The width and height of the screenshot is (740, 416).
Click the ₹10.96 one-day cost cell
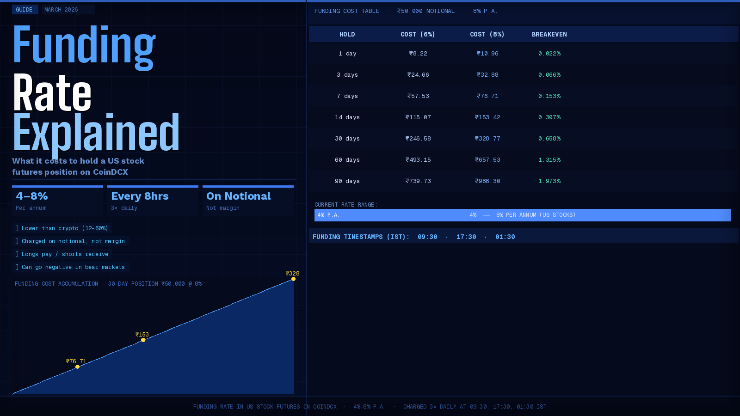pos(487,54)
